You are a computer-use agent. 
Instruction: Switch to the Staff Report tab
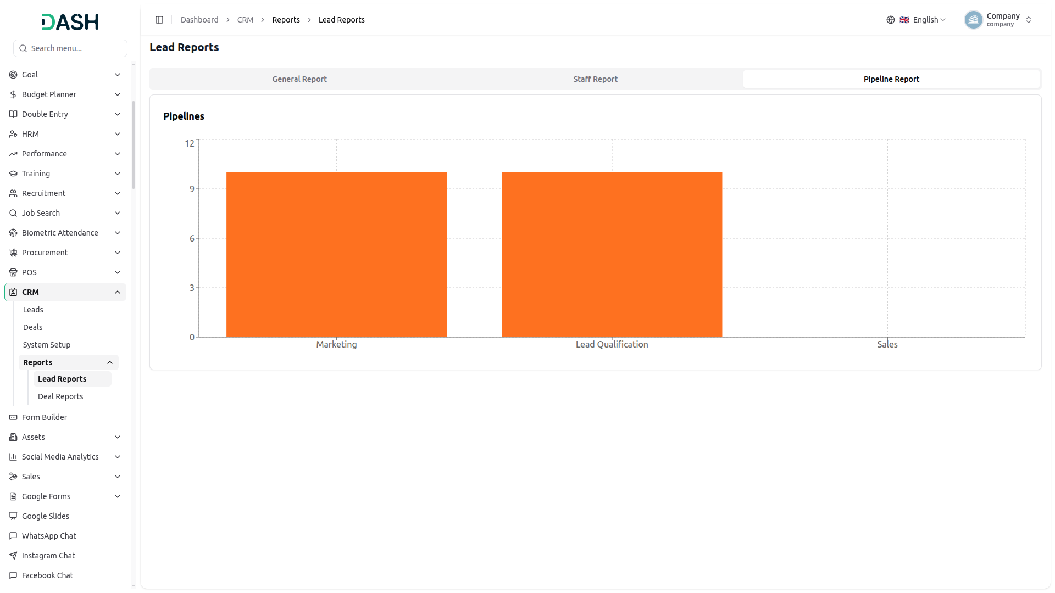click(x=595, y=79)
